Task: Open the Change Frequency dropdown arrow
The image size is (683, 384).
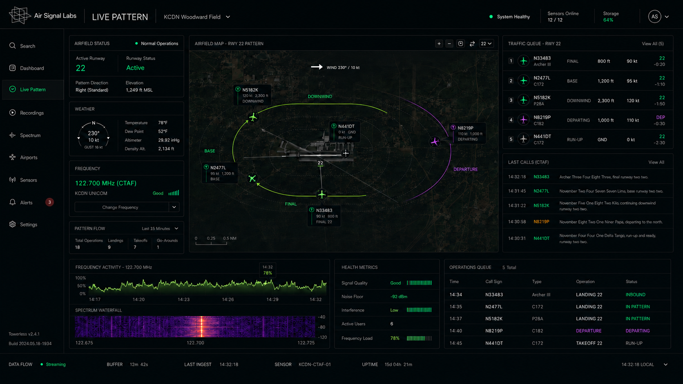Action: click(x=174, y=207)
